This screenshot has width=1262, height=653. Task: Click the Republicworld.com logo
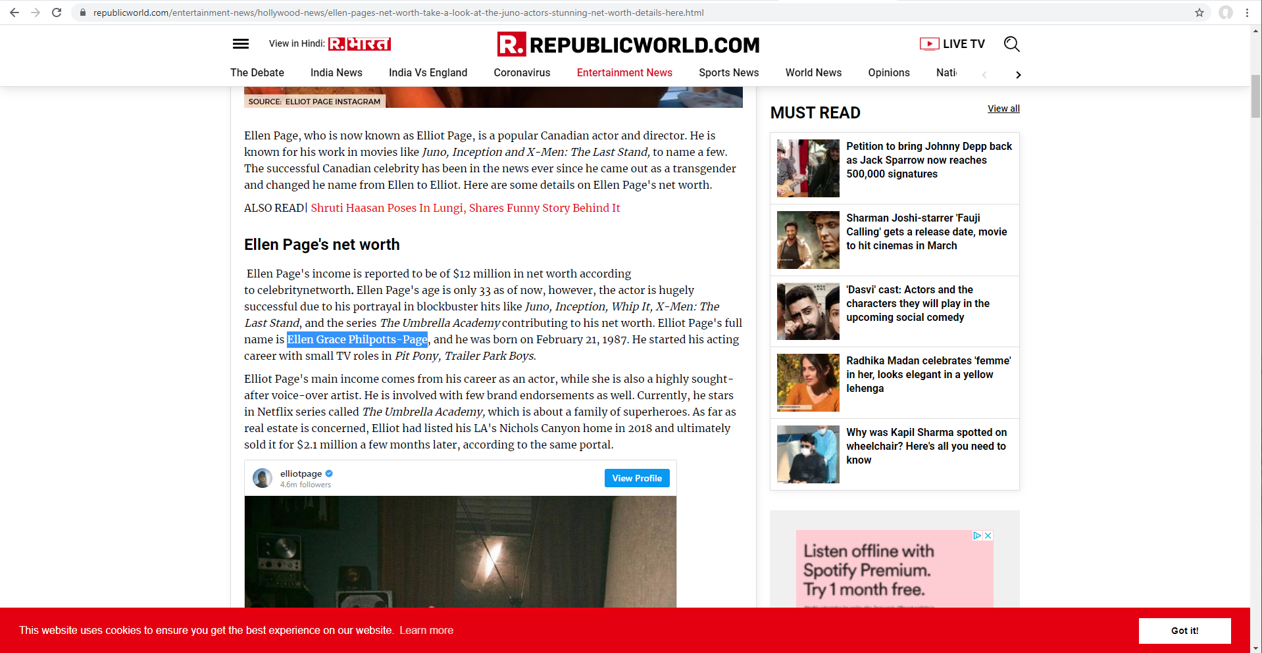(628, 45)
